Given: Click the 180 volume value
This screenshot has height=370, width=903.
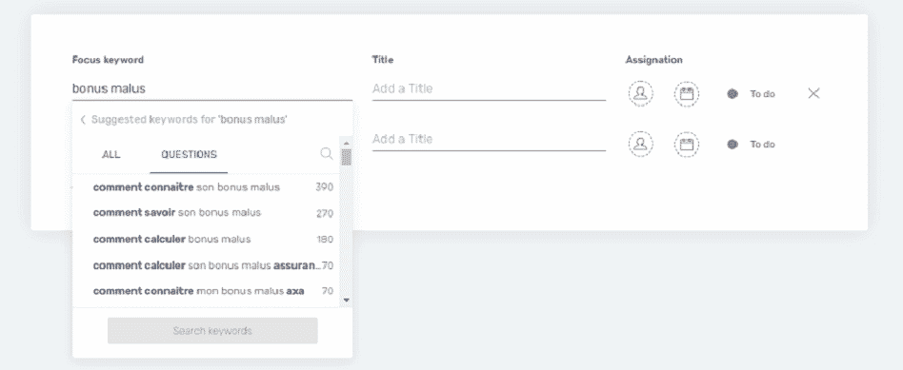Looking at the screenshot, I should coord(325,240).
